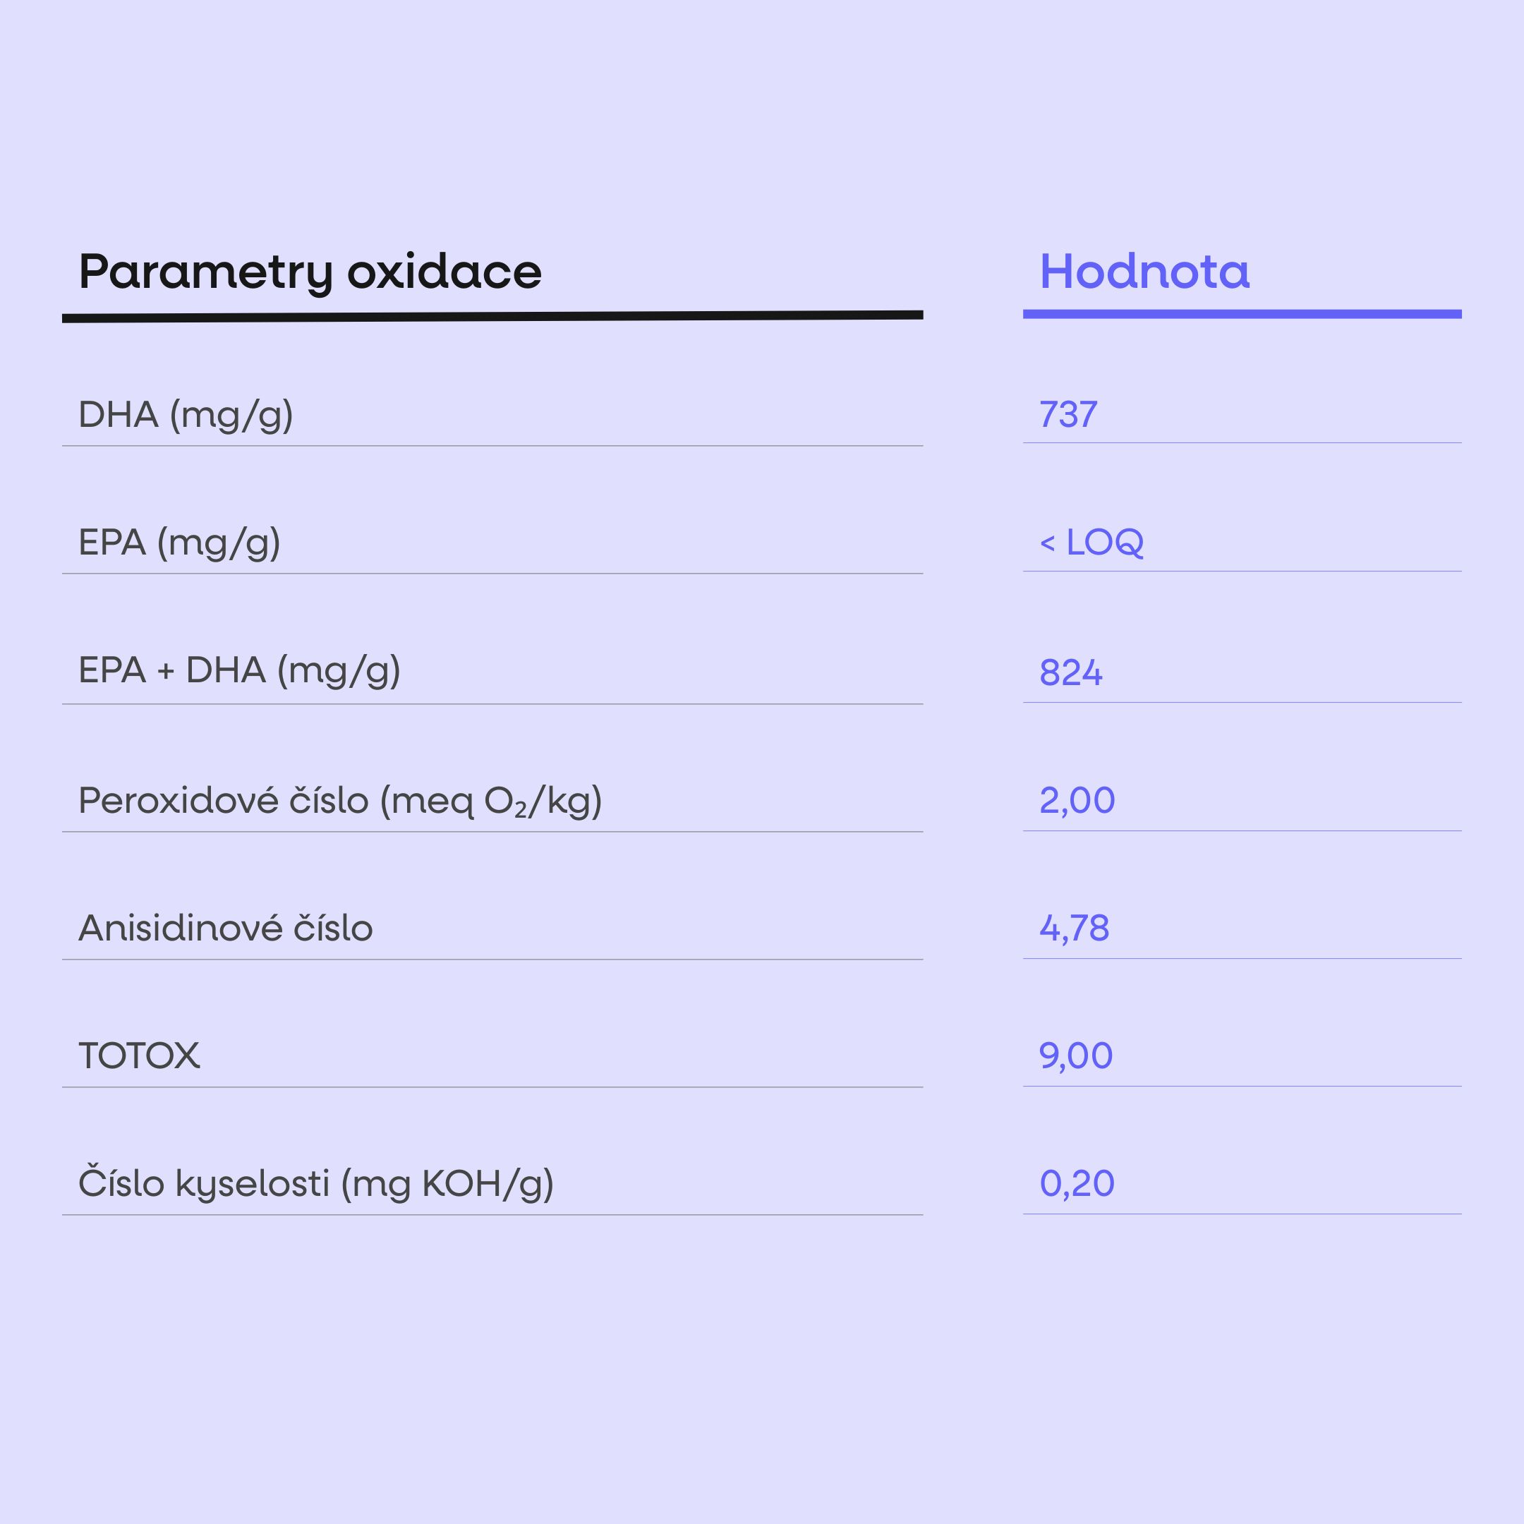Click the acid value 0,20
Screen dimensions: 1524x1524
1077,1184
